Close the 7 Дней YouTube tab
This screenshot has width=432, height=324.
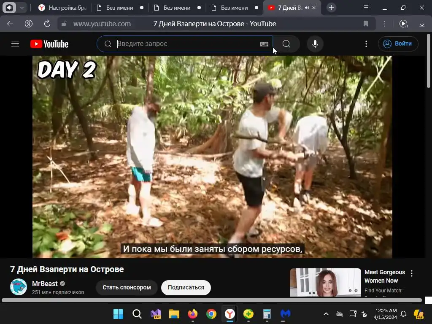coord(314,8)
